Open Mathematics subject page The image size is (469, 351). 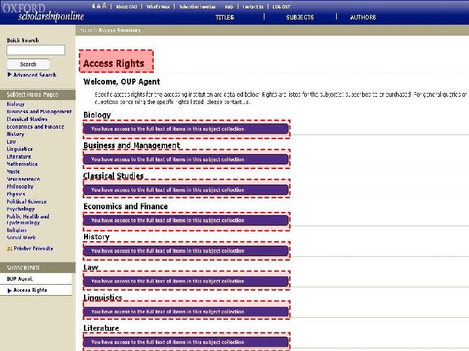[x=22, y=164]
